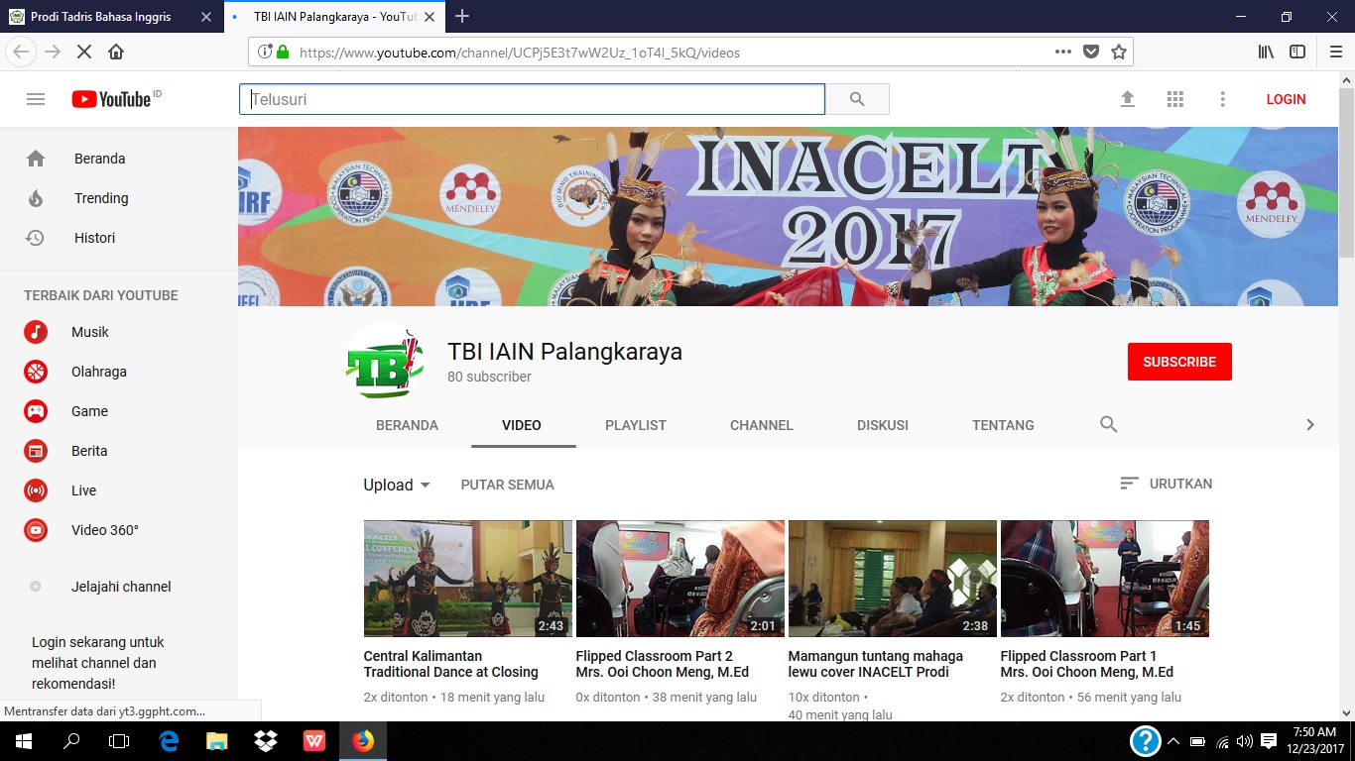
Task: Open the URUTKAN sort menu
Action: click(x=1166, y=484)
